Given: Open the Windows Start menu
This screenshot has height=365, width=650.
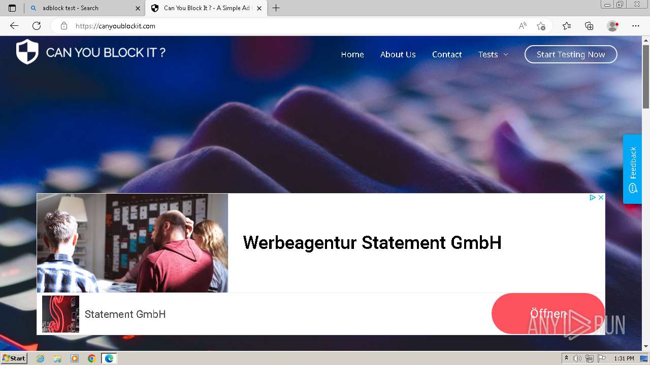Looking at the screenshot, I should (14, 358).
